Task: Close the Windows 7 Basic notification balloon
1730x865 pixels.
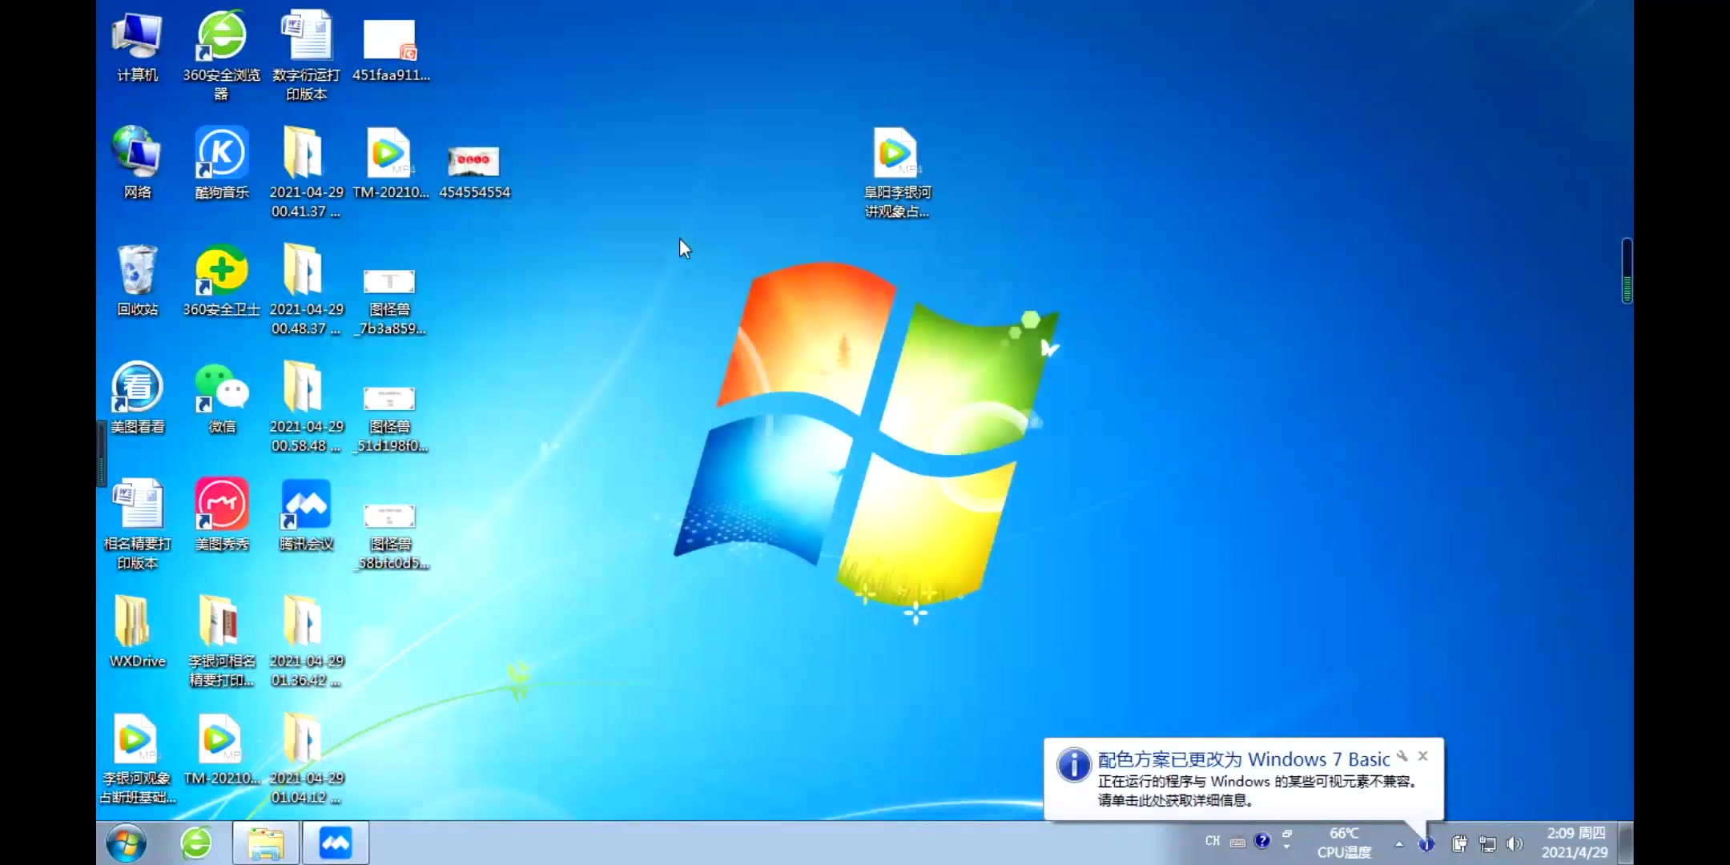Action: click(1422, 755)
